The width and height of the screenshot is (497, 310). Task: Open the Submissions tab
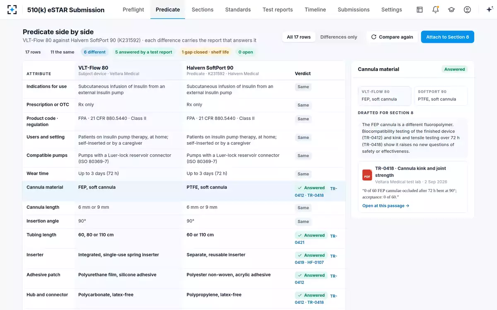(354, 10)
